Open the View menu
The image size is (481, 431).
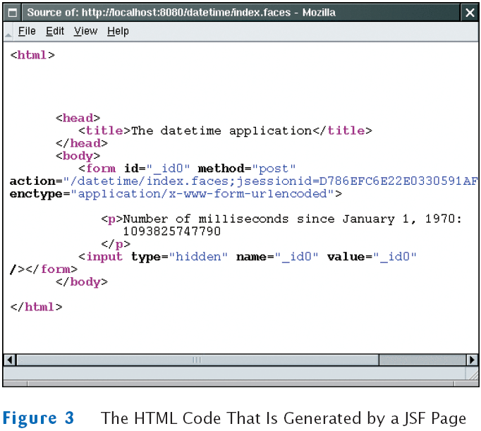(85, 31)
